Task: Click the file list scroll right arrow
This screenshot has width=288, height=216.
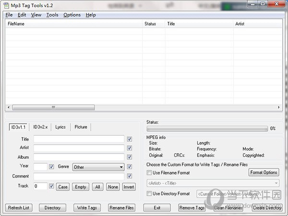Action: 279,107
